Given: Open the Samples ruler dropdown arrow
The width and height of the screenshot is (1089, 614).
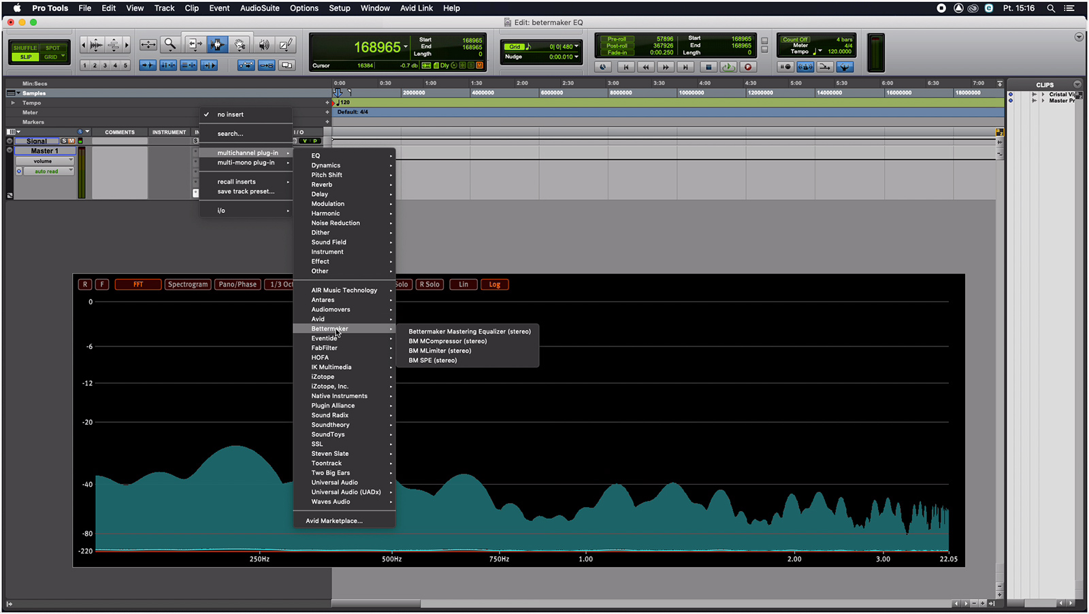Looking at the screenshot, I should click(x=18, y=93).
